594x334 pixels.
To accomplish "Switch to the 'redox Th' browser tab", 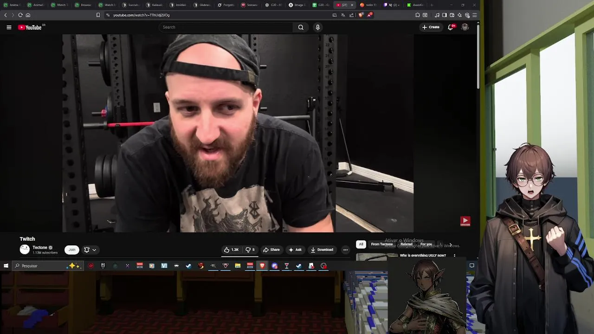I will point(369,5).
